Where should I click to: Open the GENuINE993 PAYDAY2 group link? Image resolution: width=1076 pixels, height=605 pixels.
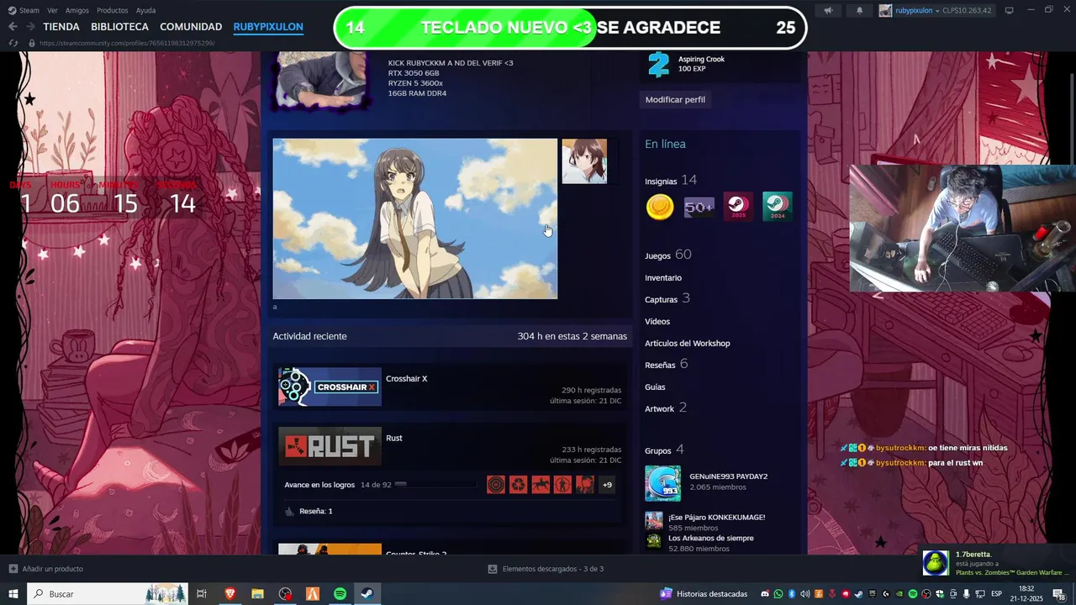pyautogui.click(x=728, y=476)
